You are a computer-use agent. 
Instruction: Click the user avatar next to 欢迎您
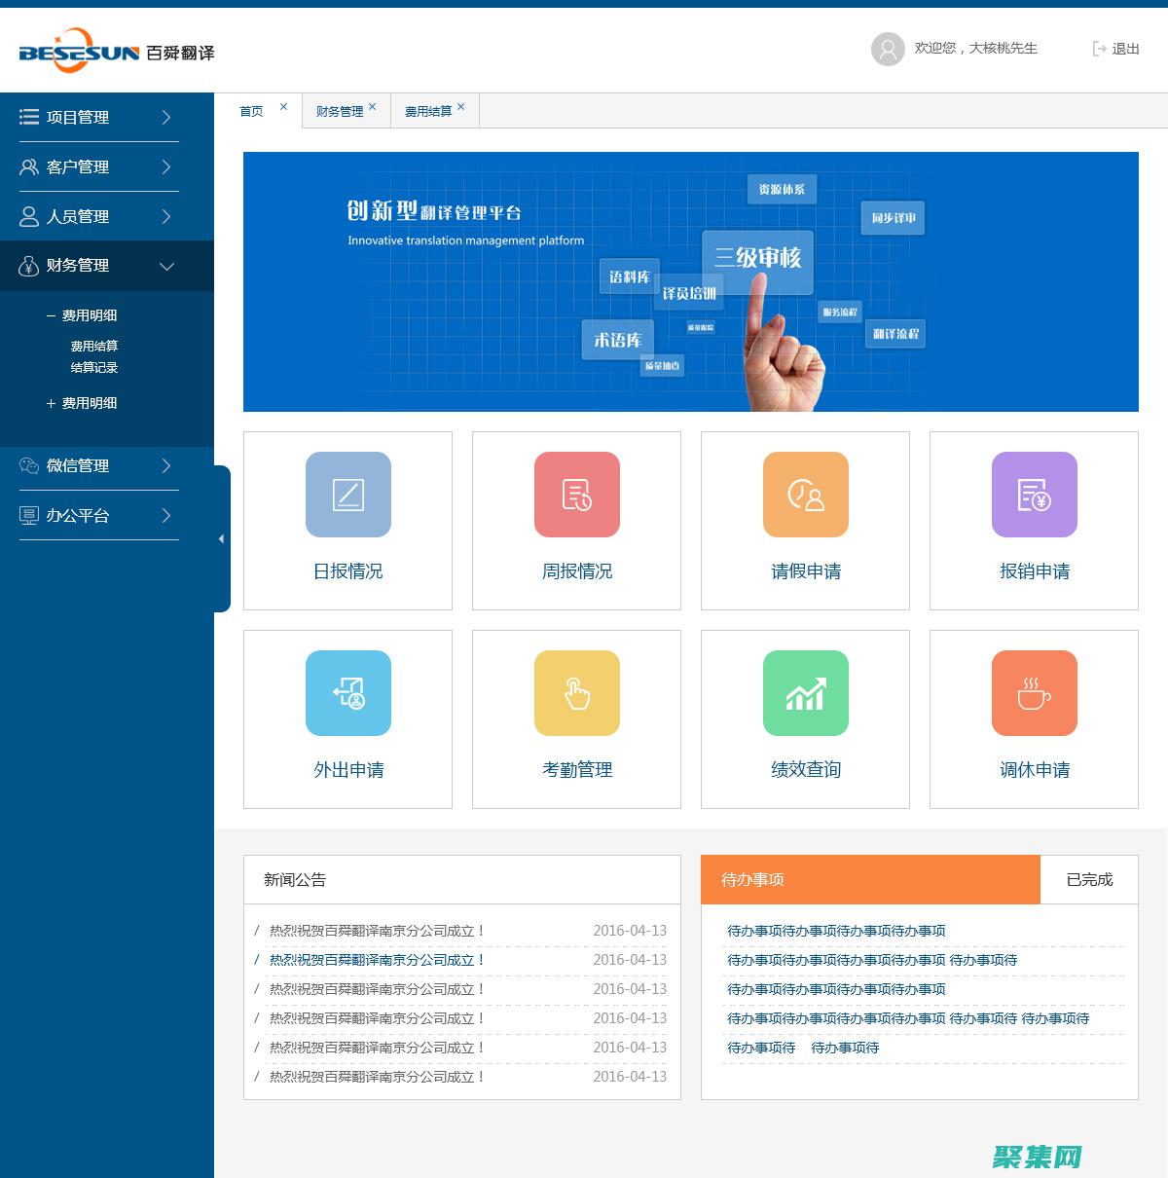point(887,49)
